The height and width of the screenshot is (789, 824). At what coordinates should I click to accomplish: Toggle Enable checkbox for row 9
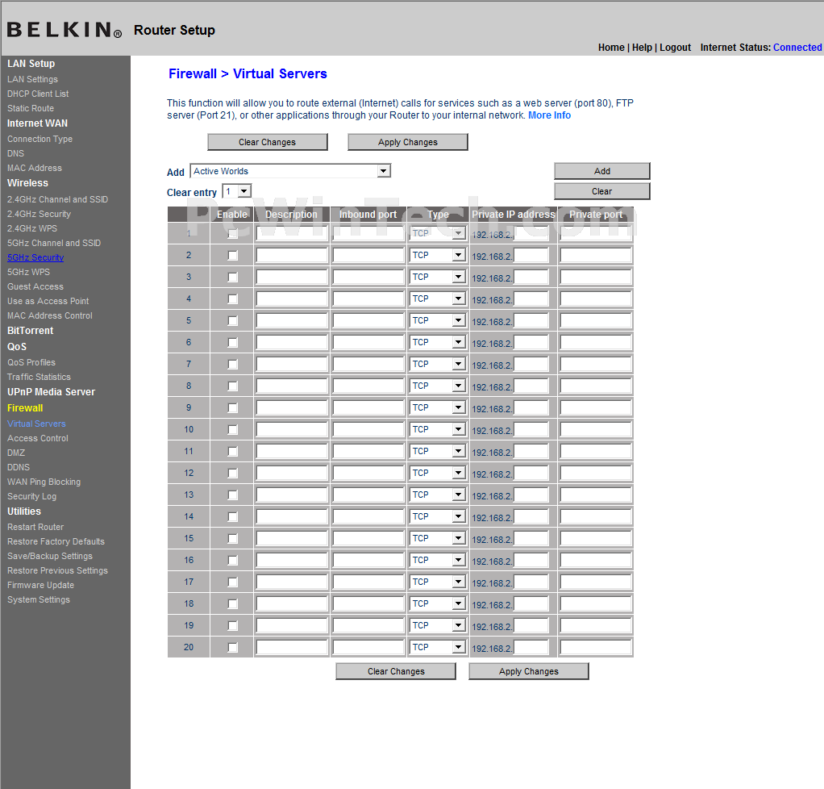(232, 408)
